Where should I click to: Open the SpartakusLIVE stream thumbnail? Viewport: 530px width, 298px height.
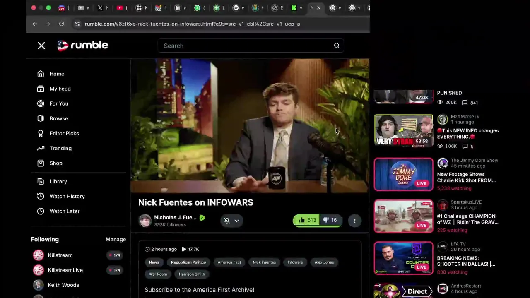pos(404,216)
